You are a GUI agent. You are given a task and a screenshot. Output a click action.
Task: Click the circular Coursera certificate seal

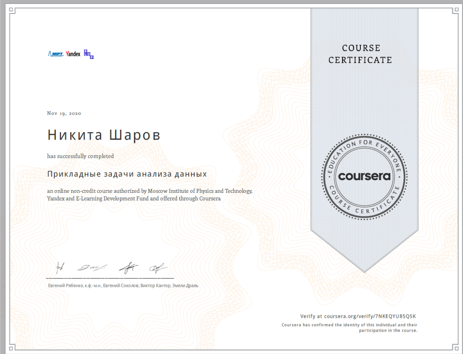pos(364,176)
